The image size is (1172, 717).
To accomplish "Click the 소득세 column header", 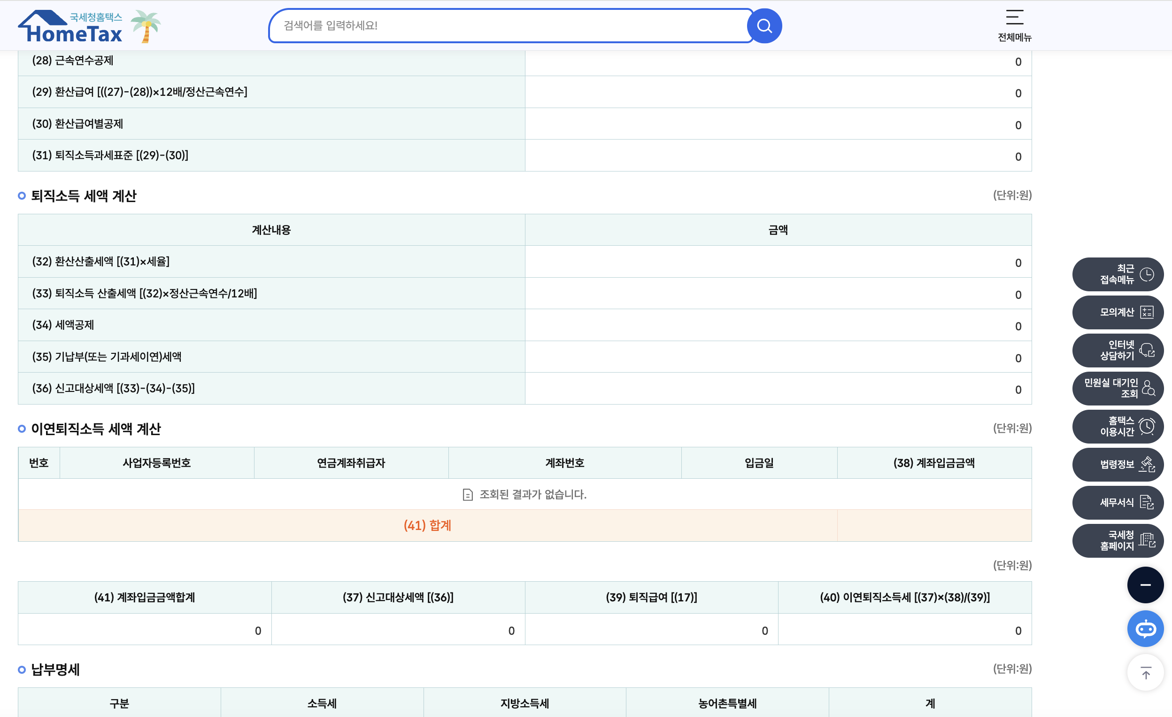I will coord(322,703).
